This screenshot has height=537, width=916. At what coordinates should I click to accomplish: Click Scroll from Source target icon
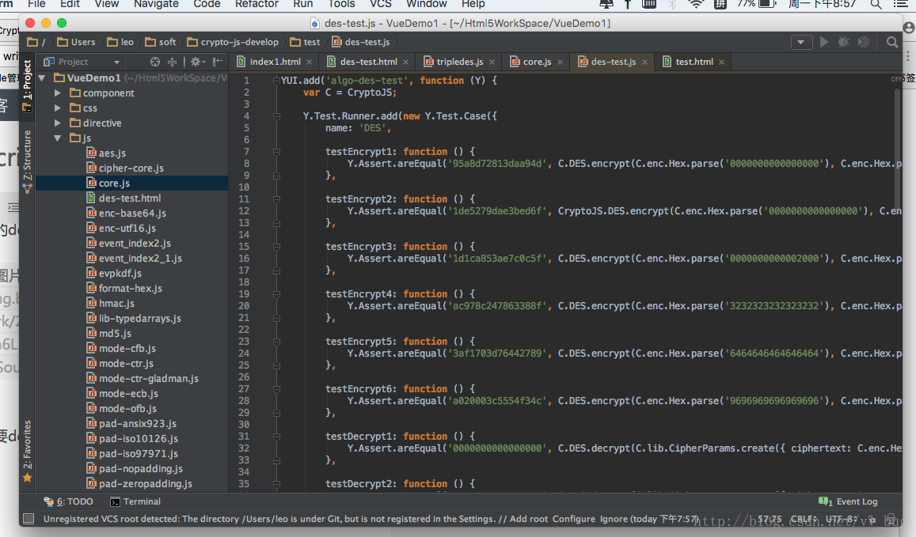(x=155, y=61)
